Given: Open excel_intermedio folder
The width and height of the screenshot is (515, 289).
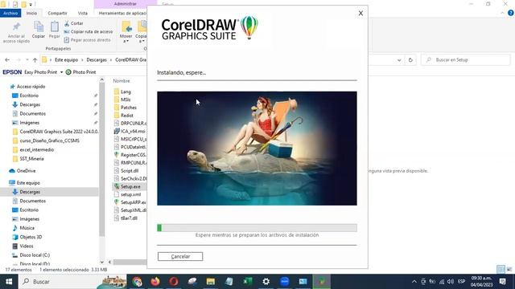Looking at the screenshot, I should coord(36,150).
